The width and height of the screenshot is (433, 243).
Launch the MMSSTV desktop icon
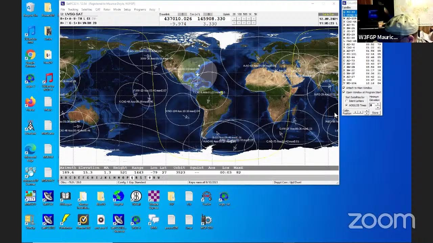click(x=30, y=198)
